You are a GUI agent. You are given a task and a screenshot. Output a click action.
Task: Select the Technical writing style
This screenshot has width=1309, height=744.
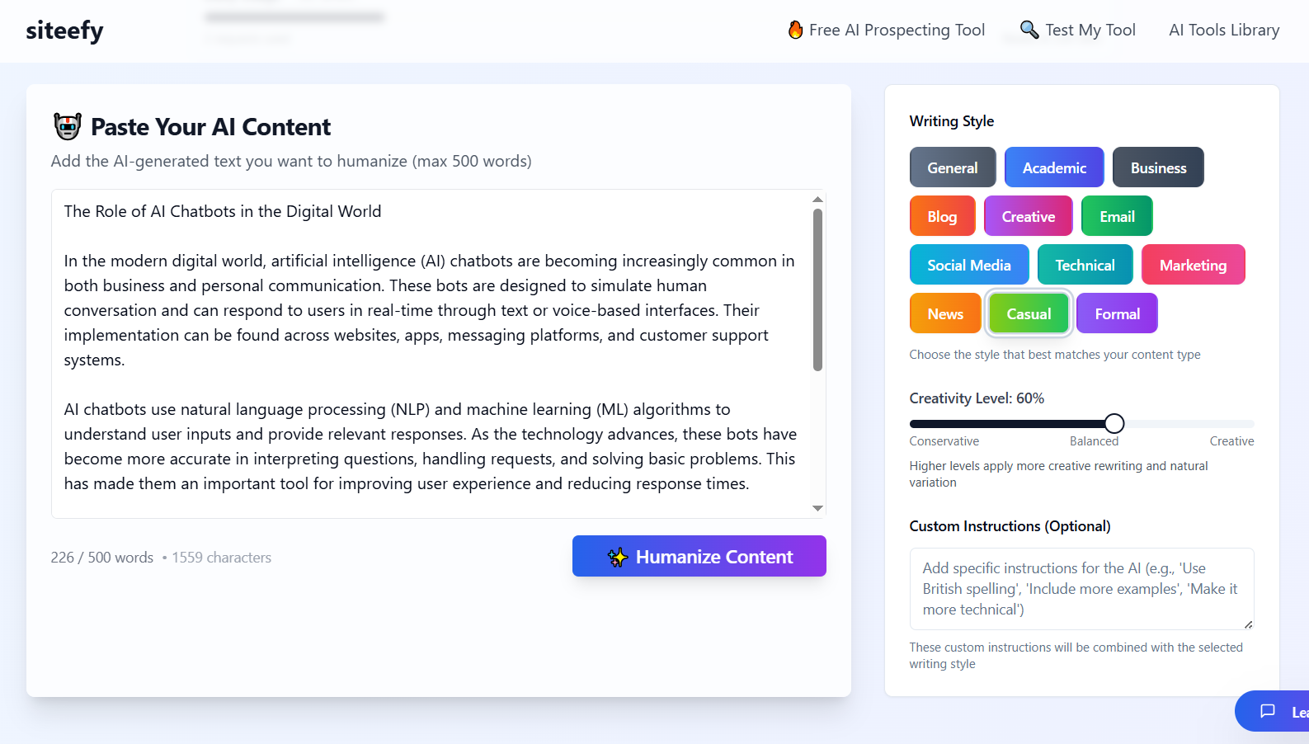coord(1085,265)
